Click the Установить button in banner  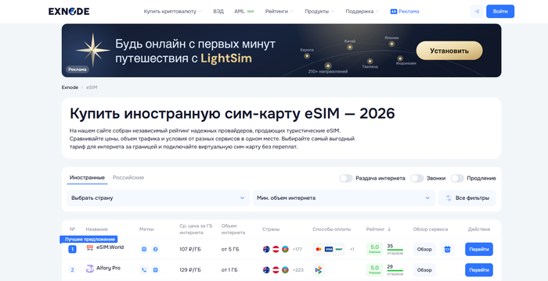coord(449,51)
